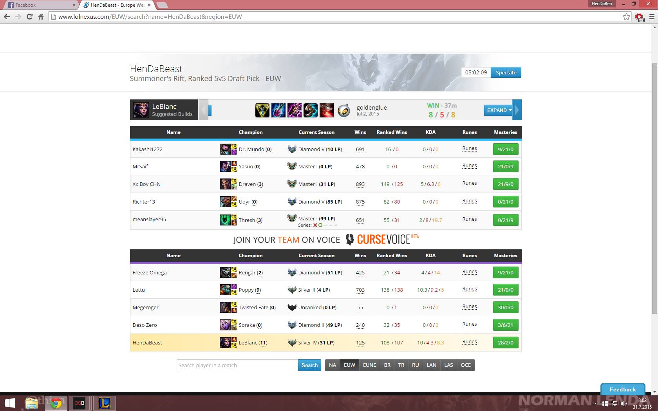Click the Master tier emblem for MrSaif
This screenshot has width=658, height=411.
(292, 166)
